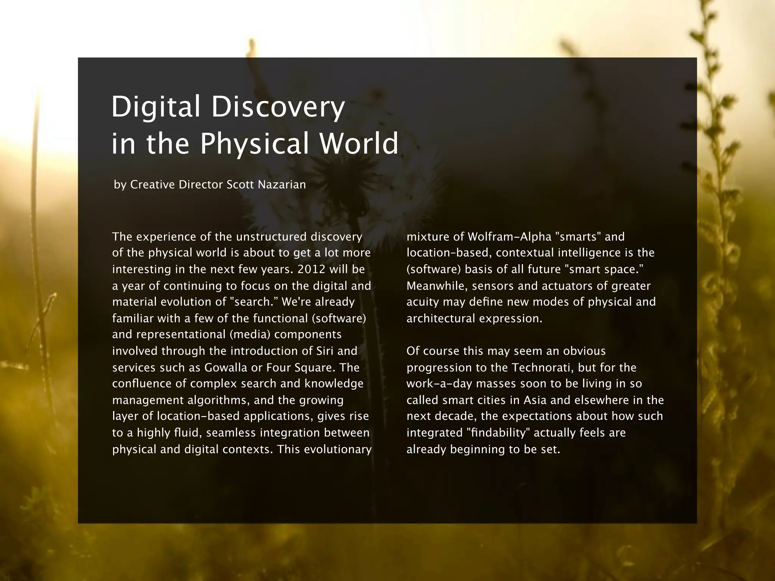This screenshot has height=581, width=775.
Task: Click the line "involved through the introduction of Siri and"
Action: (235, 351)
